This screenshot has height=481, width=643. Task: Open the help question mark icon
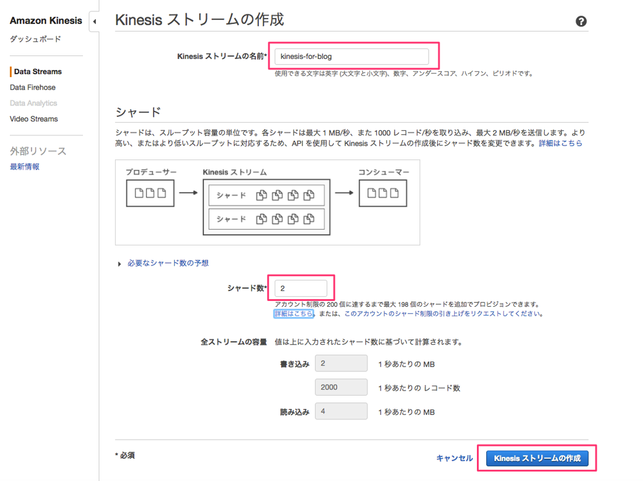(x=581, y=21)
